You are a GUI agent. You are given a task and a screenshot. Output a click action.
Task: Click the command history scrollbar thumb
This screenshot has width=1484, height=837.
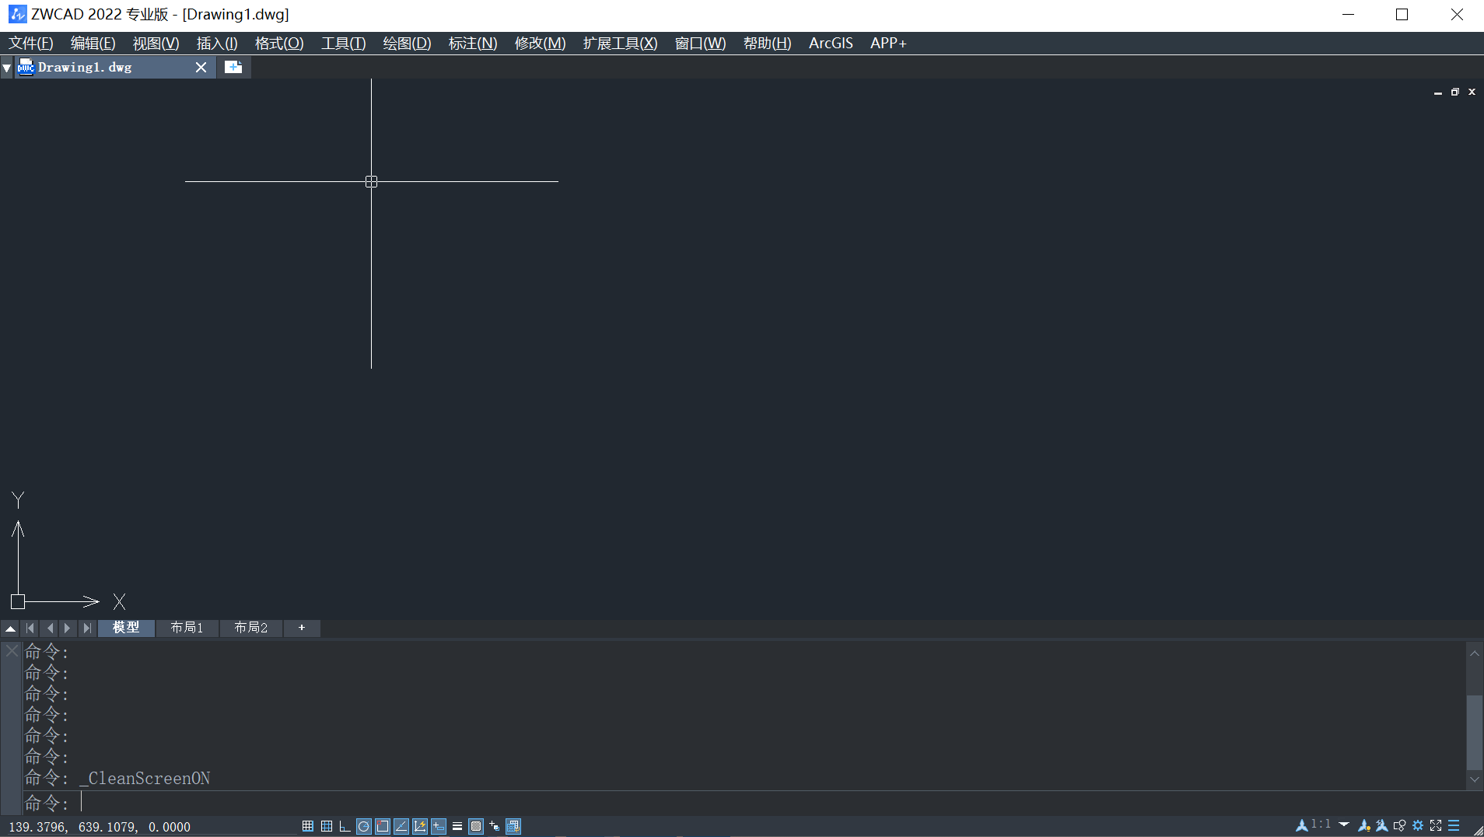(x=1475, y=732)
